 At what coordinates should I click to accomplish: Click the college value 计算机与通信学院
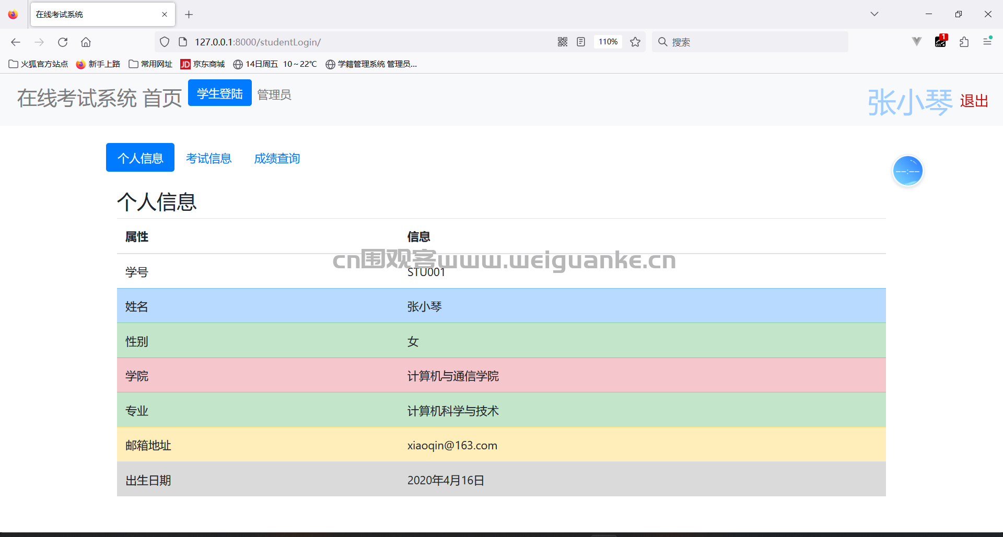point(453,376)
